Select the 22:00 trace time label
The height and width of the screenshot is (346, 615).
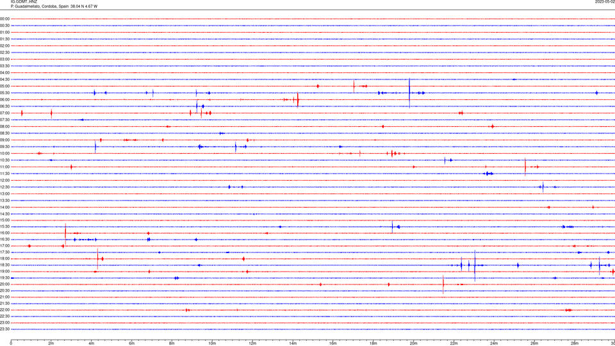pyautogui.click(x=4, y=310)
